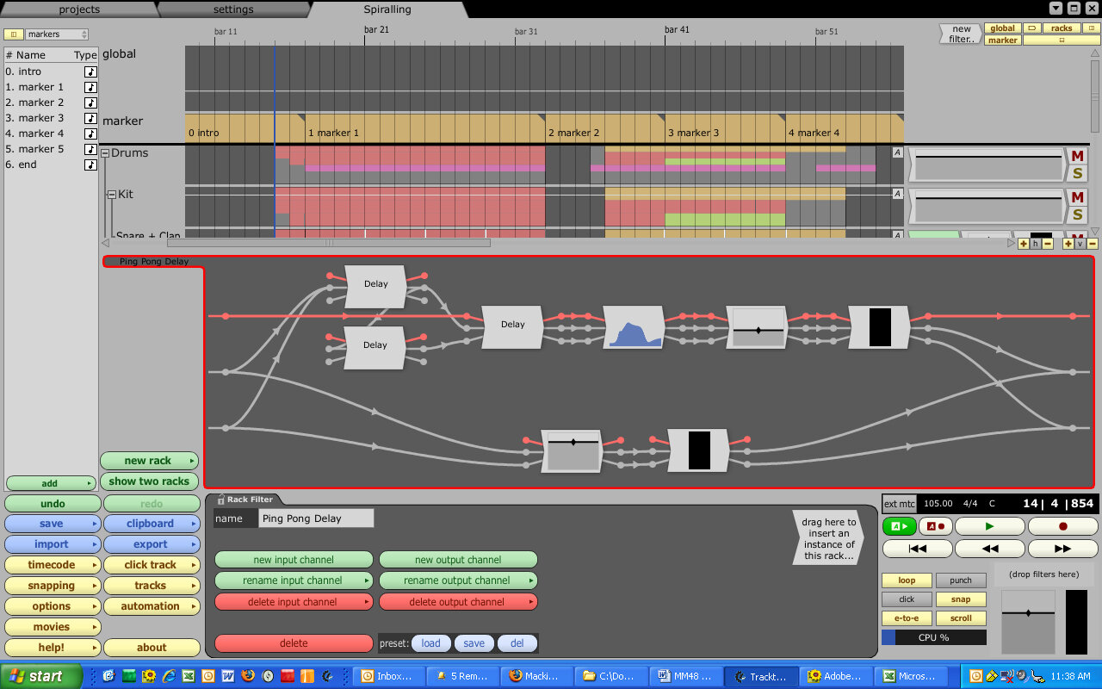Viewport: 1102px width, 689px height.
Task: Select the level meter filter in the lower rack chain
Action: (x=698, y=450)
